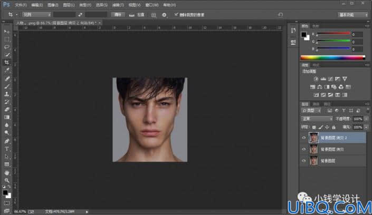Select the Eyedropper tool
Image resolution: width=372 pixels, height=215 pixels.
[7, 70]
